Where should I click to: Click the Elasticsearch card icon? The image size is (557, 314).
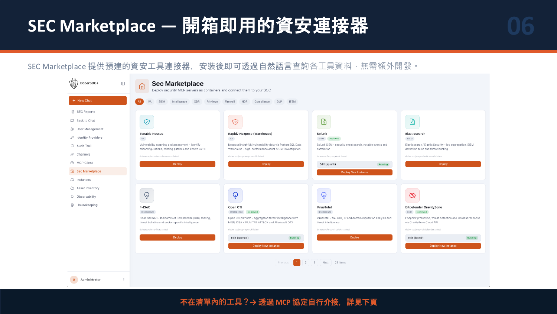(412, 122)
